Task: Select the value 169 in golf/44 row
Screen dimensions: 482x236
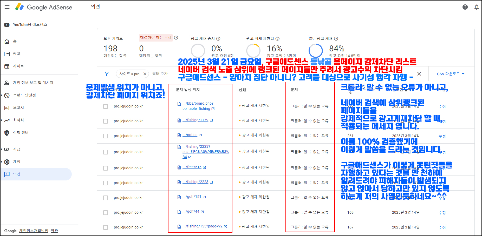Action: (350, 212)
